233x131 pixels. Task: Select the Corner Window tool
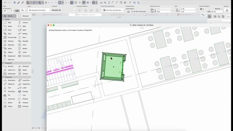(24, 56)
